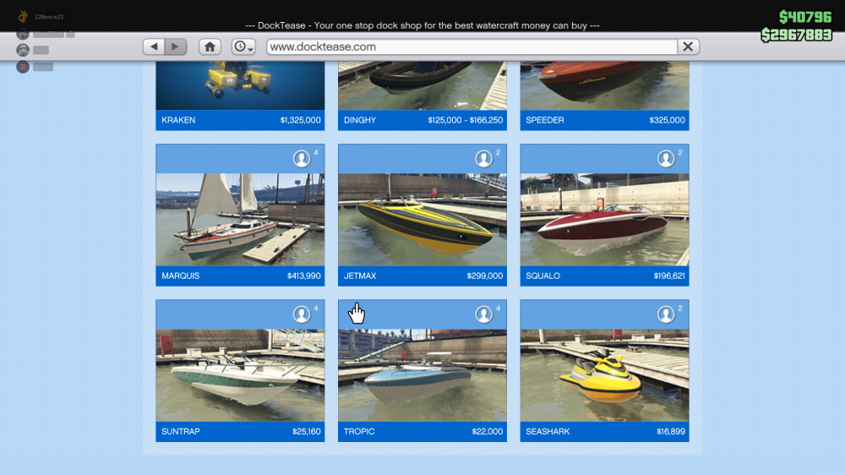Select the Marquis sailboat picture
Image resolution: width=845 pixels, height=475 pixels.
pos(240,220)
